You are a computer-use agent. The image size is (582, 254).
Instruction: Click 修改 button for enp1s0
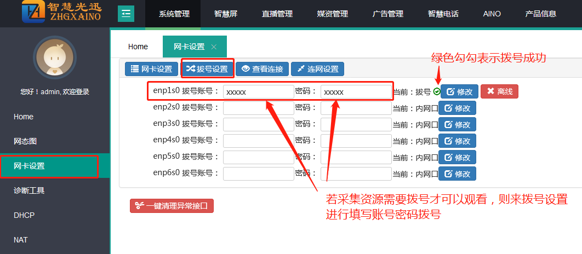[459, 92]
